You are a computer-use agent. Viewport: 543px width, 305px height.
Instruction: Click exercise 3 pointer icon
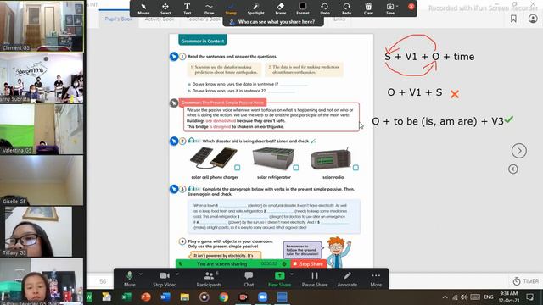(x=174, y=189)
